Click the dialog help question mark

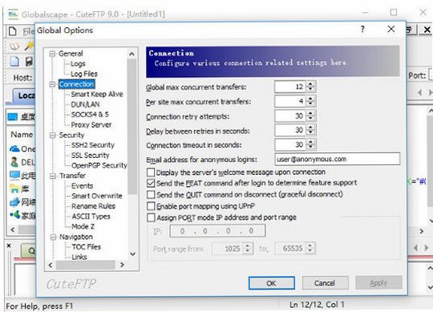pos(362,29)
